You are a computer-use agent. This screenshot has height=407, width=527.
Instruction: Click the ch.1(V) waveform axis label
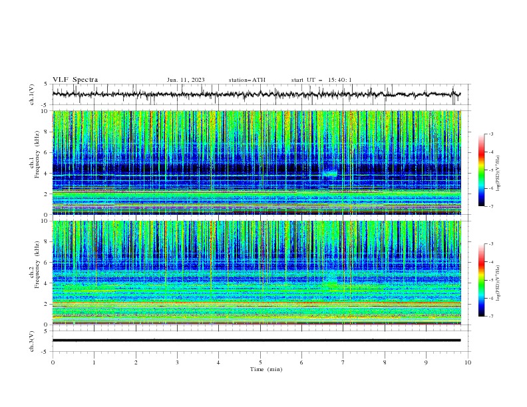pyautogui.click(x=32, y=94)
